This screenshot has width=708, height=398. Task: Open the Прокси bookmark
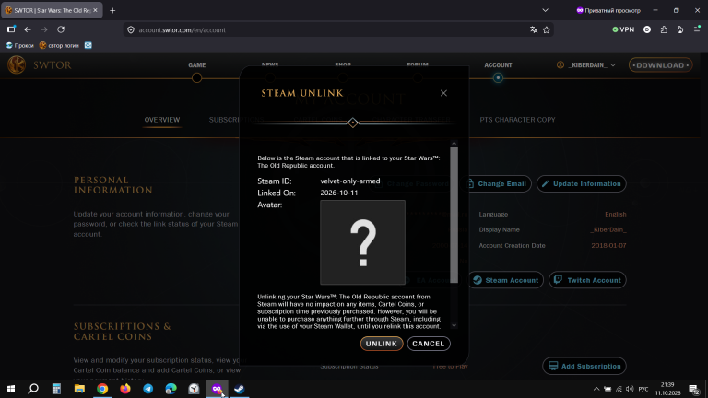(x=20, y=45)
